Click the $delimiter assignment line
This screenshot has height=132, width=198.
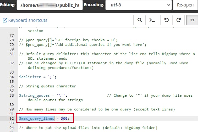[33, 77]
